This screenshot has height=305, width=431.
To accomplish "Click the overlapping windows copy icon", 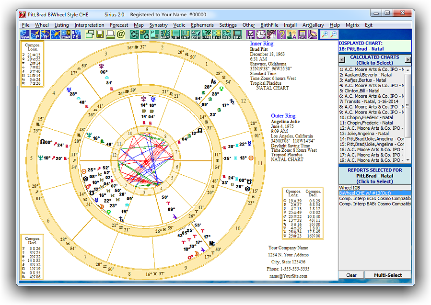I will (x=90, y=34).
